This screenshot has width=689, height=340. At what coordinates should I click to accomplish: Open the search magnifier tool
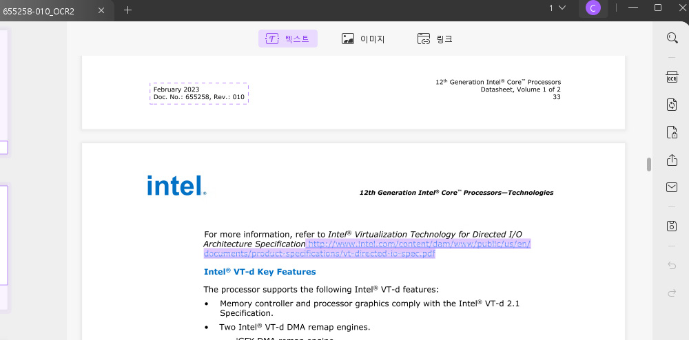pos(672,38)
